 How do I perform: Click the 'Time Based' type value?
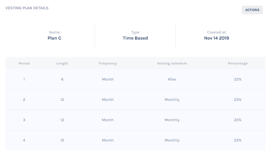coord(135,38)
